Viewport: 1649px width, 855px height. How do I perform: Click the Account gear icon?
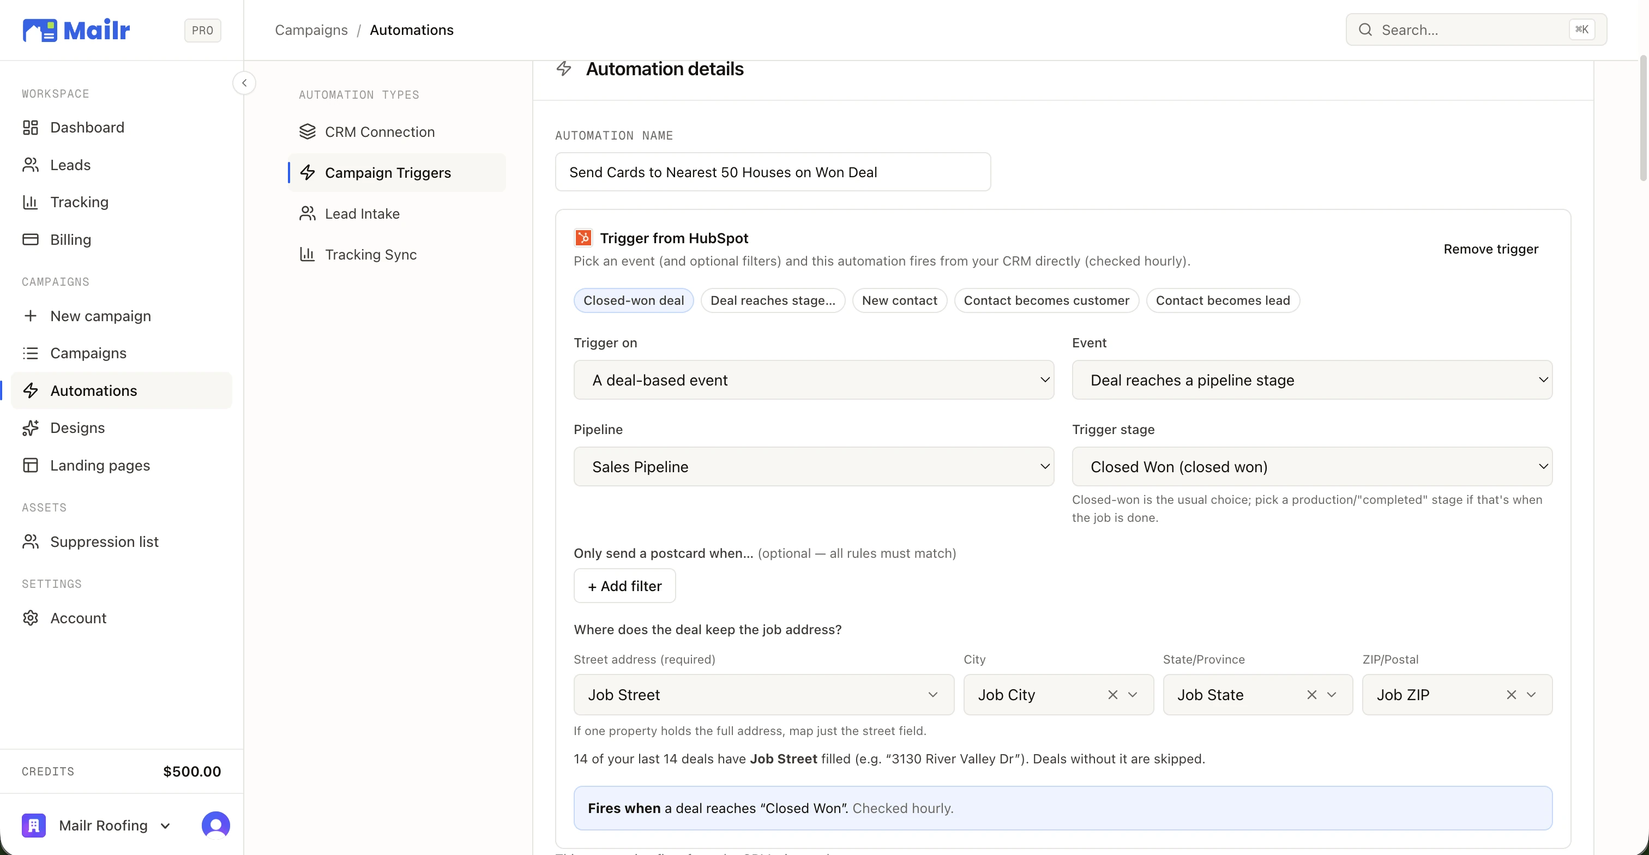pyautogui.click(x=31, y=618)
